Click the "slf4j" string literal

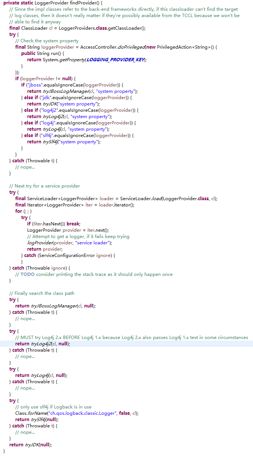click(48, 136)
